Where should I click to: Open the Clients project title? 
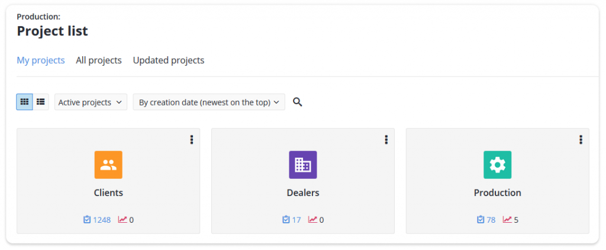pos(108,193)
